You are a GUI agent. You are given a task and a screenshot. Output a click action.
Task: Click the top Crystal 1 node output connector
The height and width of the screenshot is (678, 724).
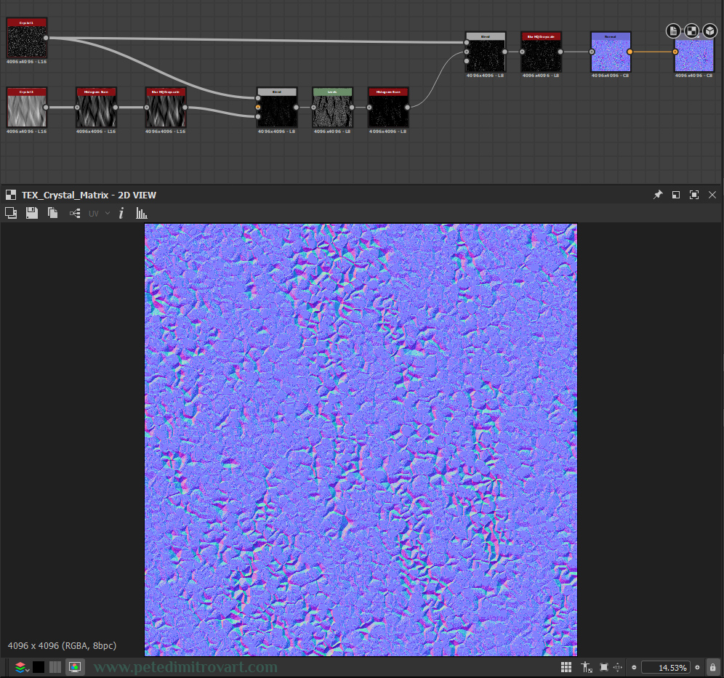(46, 38)
